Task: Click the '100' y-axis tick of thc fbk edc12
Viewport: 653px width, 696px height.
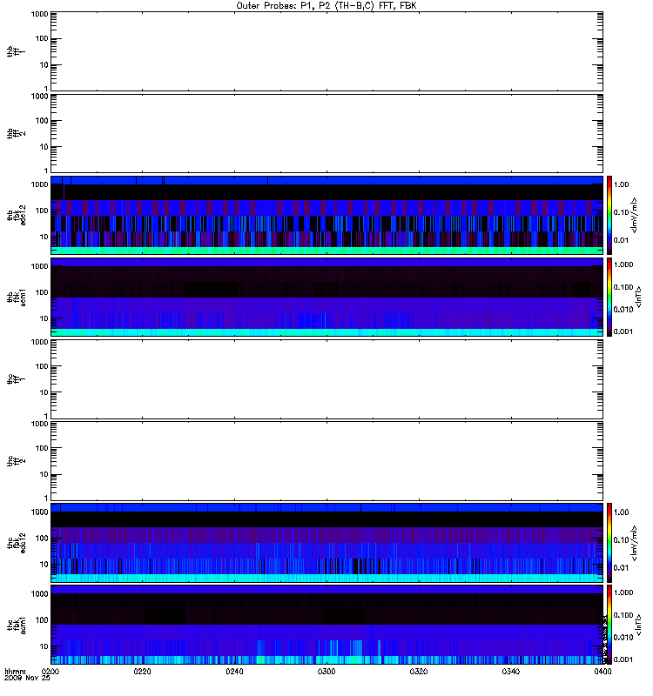Action: tap(42, 539)
